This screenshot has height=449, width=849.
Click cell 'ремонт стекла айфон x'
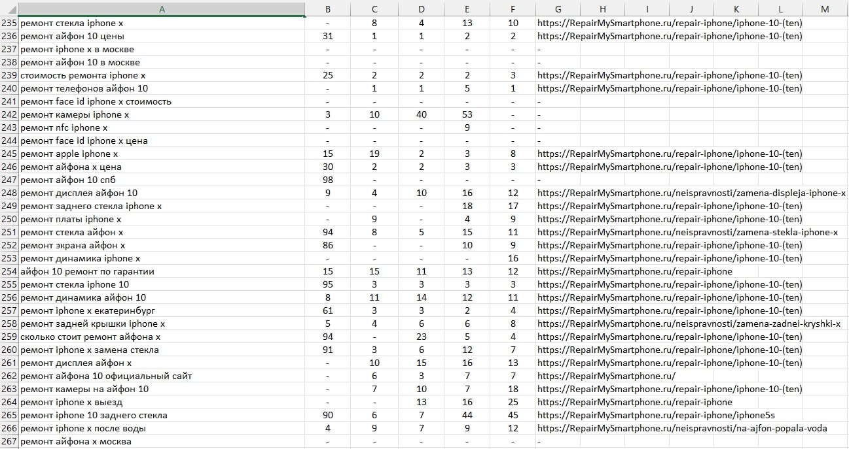point(162,232)
